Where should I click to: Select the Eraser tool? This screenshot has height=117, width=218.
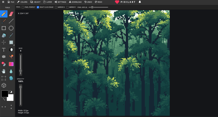(x=11, y=14)
